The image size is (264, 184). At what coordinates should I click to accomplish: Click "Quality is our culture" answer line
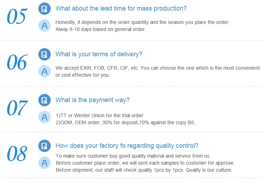click(144, 170)
